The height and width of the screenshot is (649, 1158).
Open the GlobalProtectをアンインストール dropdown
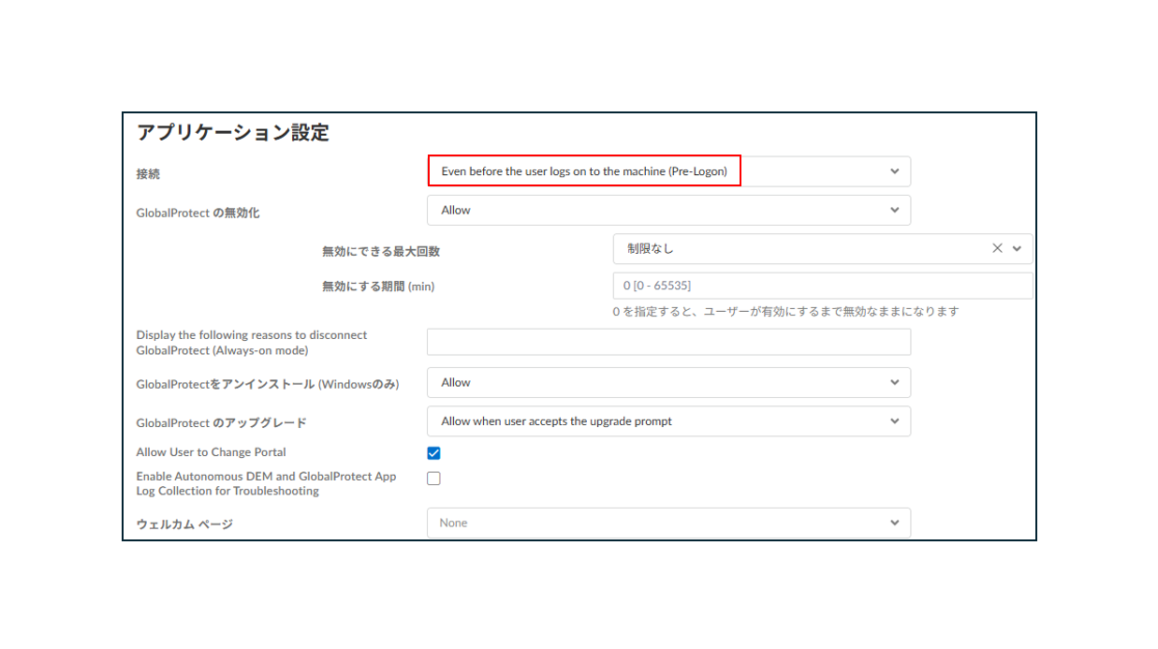(x=667, y=382)
